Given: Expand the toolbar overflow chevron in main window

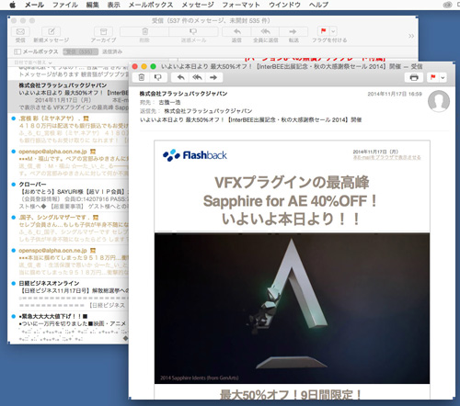Looking at the screenshot, I should (411, 36).
